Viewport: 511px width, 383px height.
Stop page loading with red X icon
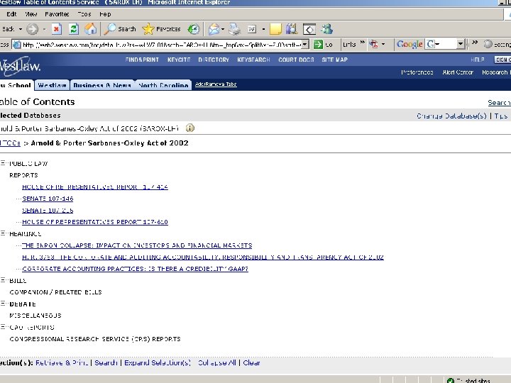pos(56,29)
